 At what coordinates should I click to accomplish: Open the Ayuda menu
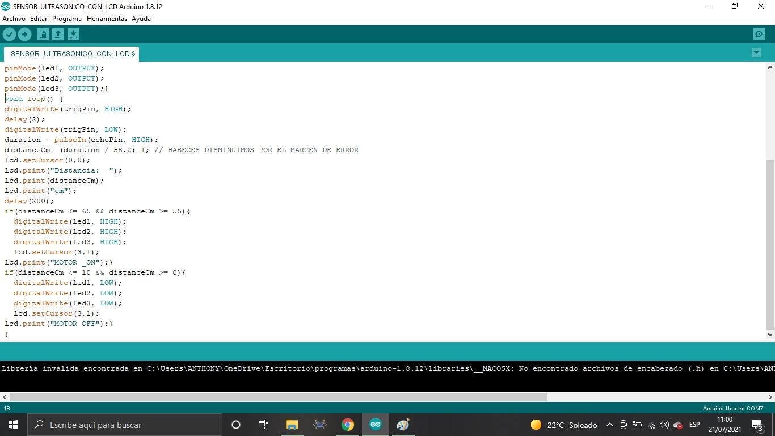141,19
